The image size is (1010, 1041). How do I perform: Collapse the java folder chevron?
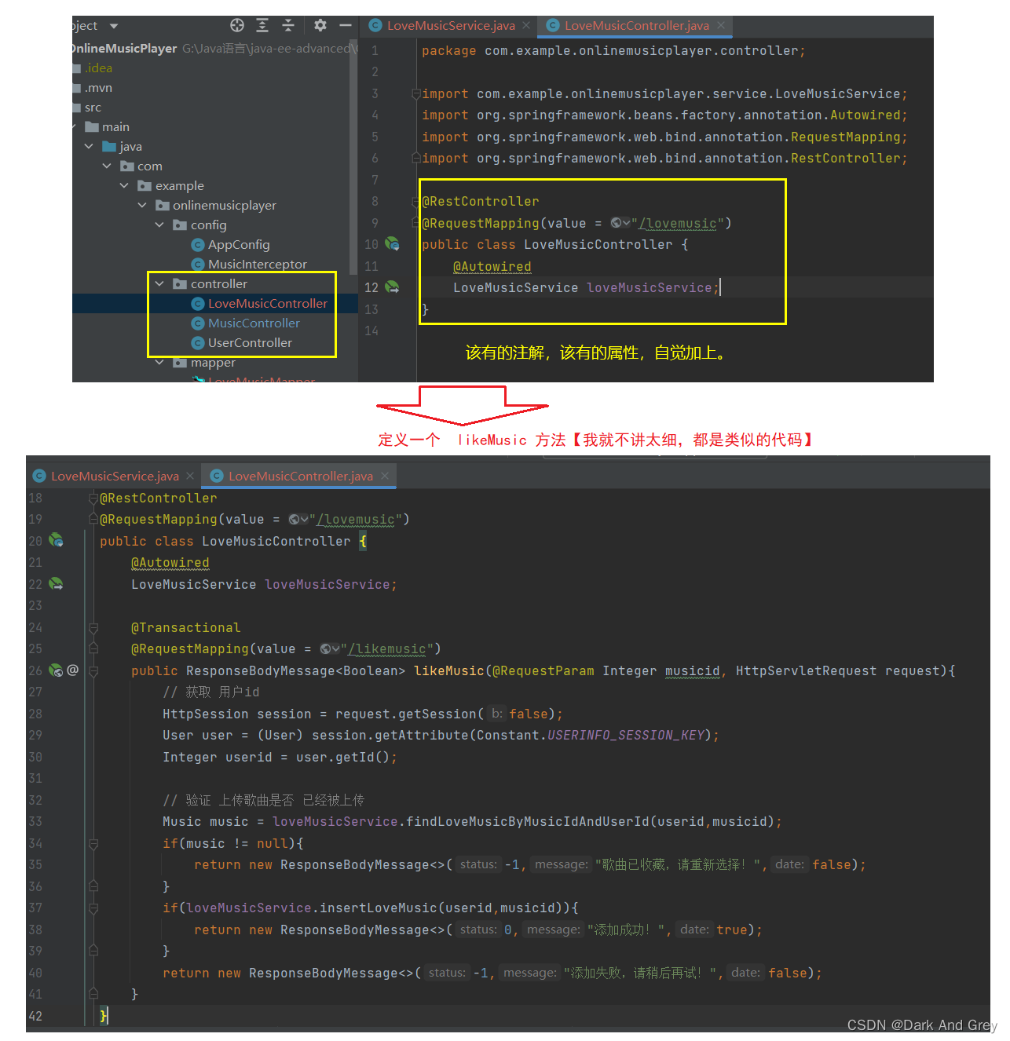89,146
